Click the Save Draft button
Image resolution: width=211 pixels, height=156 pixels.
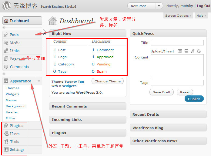(162, 92)
